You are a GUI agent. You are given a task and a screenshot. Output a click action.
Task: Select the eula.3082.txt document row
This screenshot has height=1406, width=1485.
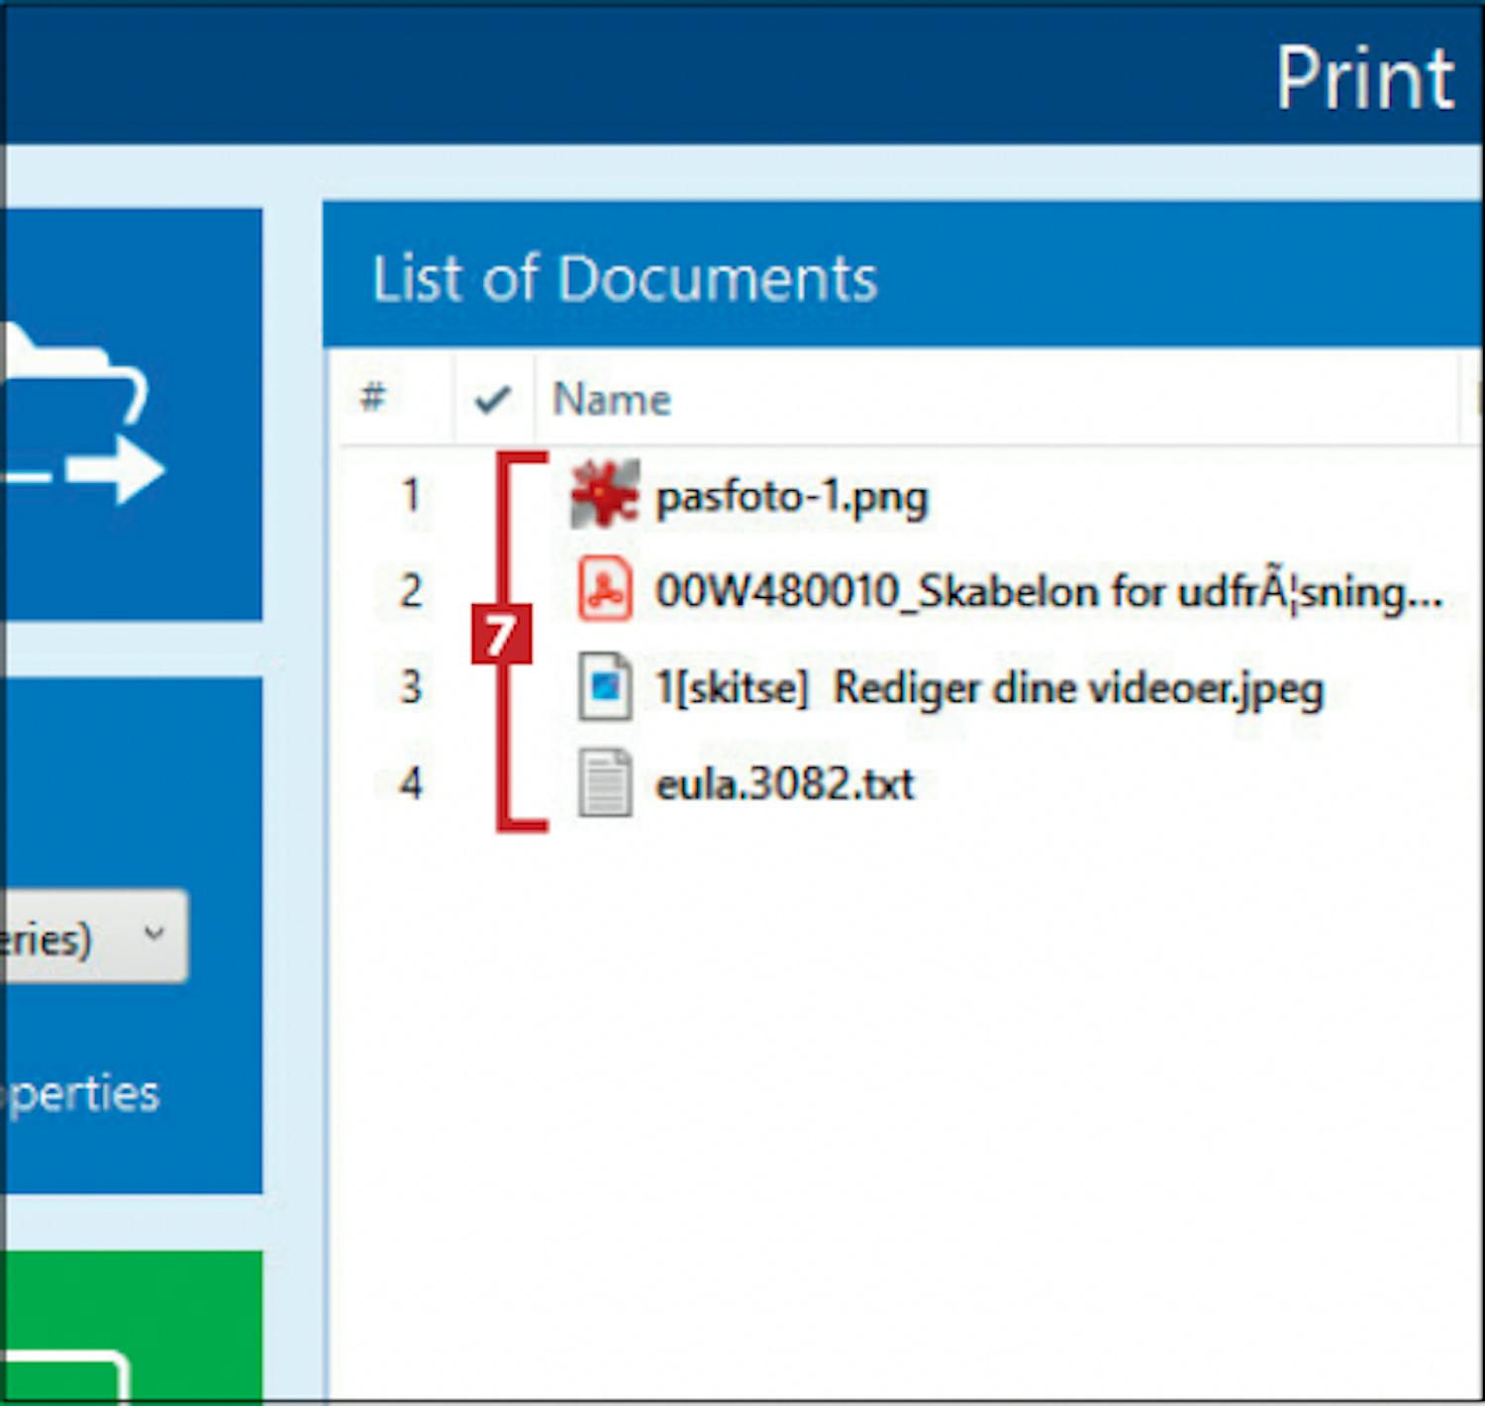point(784,784)
